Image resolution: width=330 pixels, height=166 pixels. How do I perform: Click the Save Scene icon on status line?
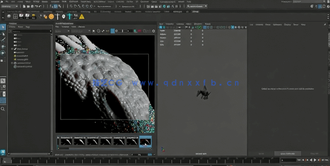(x=32, y=7)
